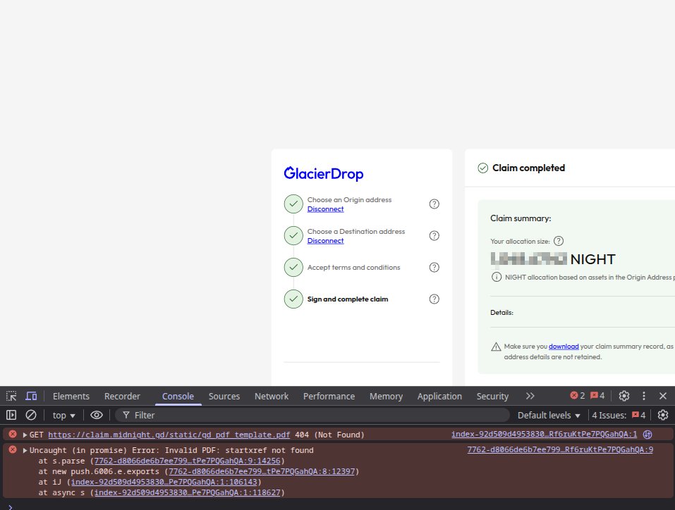Click the checkmark for Accept terms and conditions step
This screenshot has height=510, width=675.
point(293,268)
